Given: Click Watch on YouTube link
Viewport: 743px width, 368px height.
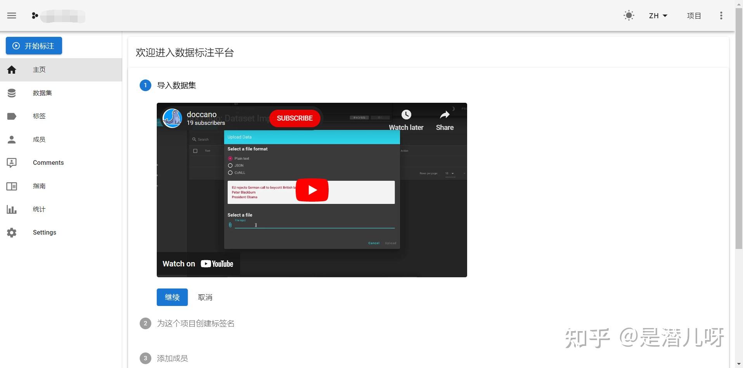Looking at the screenshot, I should pos(198,263).
